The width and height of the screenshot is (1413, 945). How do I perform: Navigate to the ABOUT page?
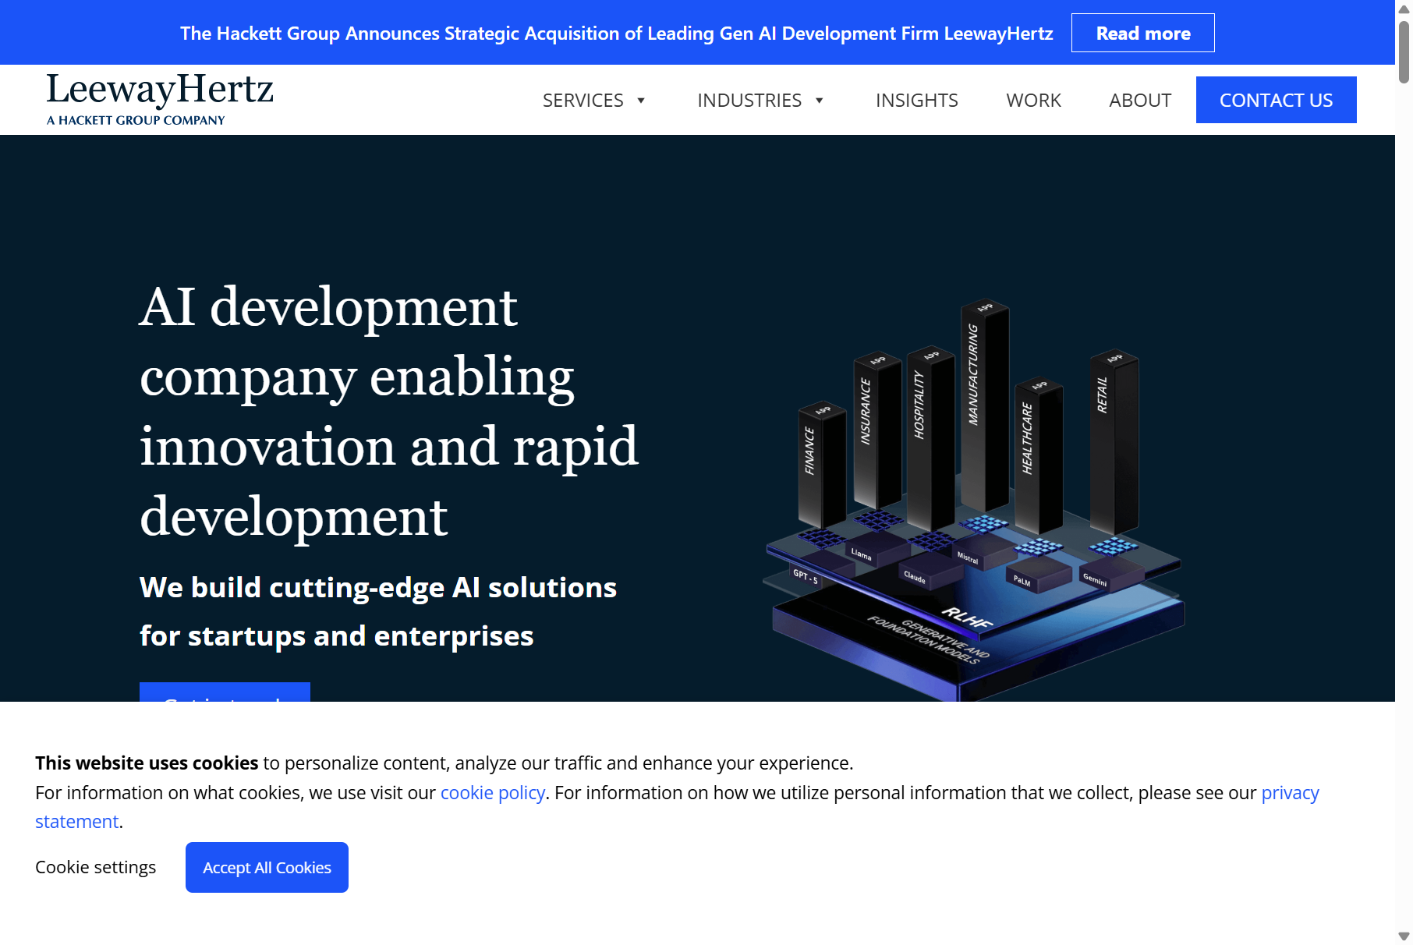click(1139, 101)
